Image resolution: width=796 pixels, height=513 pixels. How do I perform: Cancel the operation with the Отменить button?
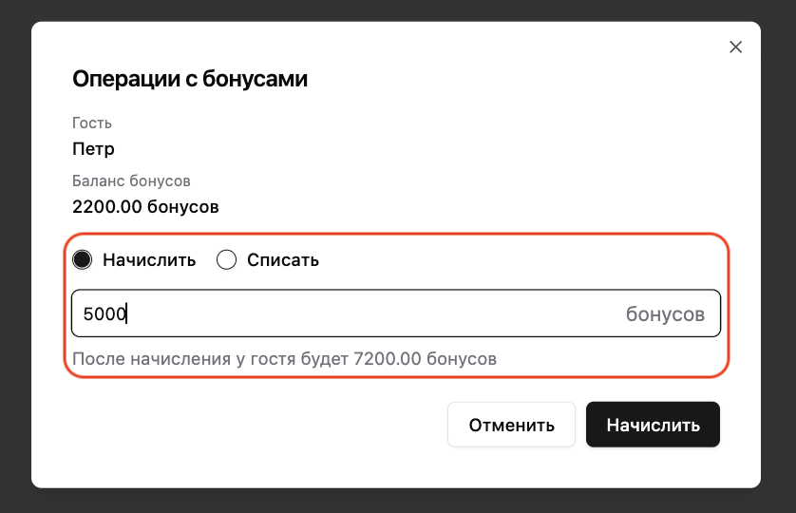511,425
